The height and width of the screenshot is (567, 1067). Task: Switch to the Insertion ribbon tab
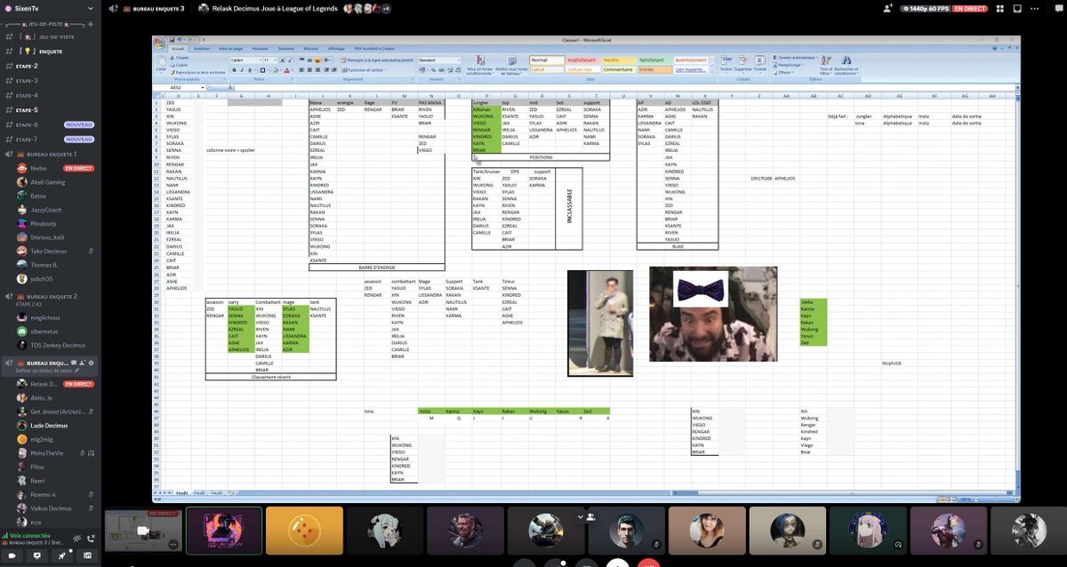coord(202,48)
